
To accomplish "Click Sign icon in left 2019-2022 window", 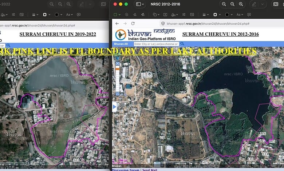I will (x=3, y=15).
